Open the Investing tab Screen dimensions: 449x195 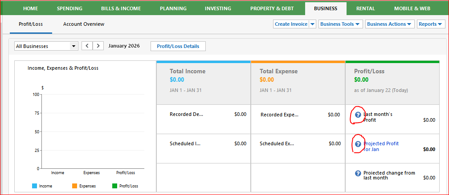(218, 8)
